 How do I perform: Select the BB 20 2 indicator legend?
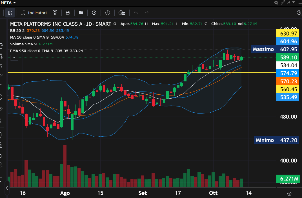[17, 30]
